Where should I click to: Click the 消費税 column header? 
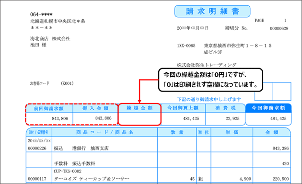225,108
